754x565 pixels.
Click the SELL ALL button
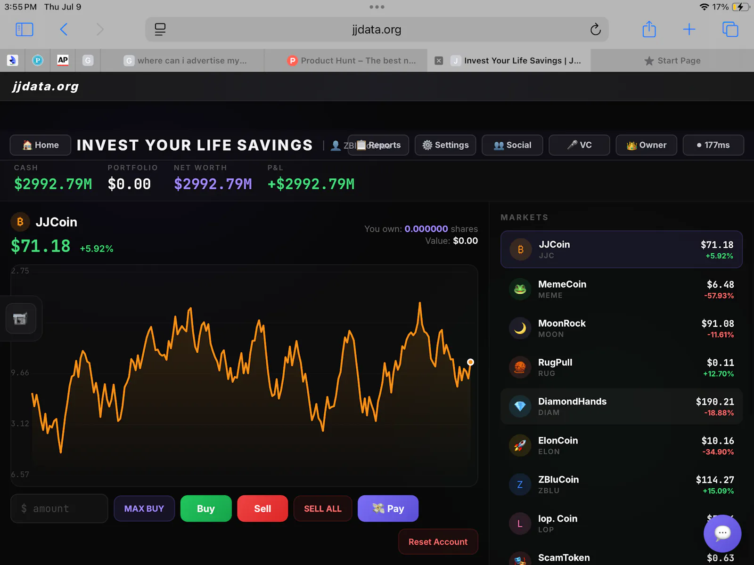click(x=323, y=508)
